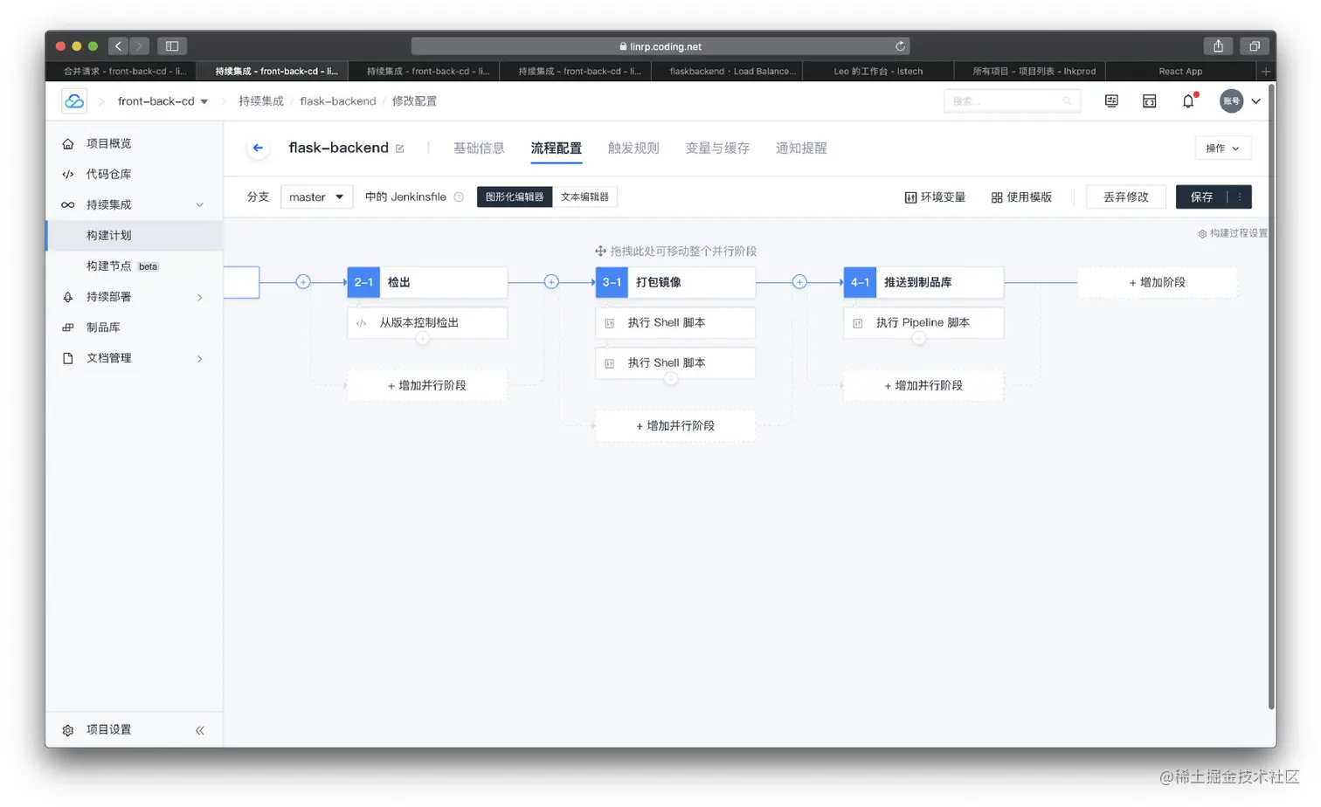The image size is (1321, 807).
Task: Click the 持续集成 breadcrumb link
Action: [x=261, y=101]
